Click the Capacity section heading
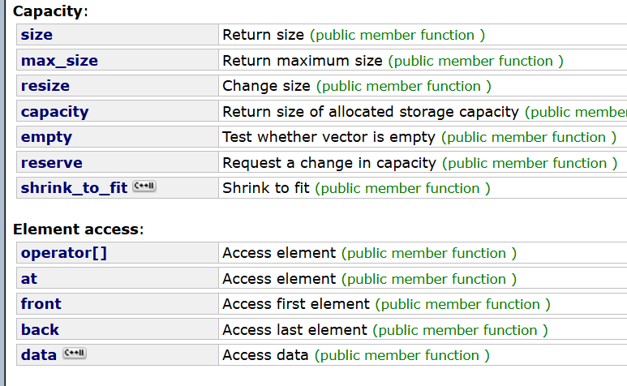The image size is (627, 386). [x=48, y=11]
